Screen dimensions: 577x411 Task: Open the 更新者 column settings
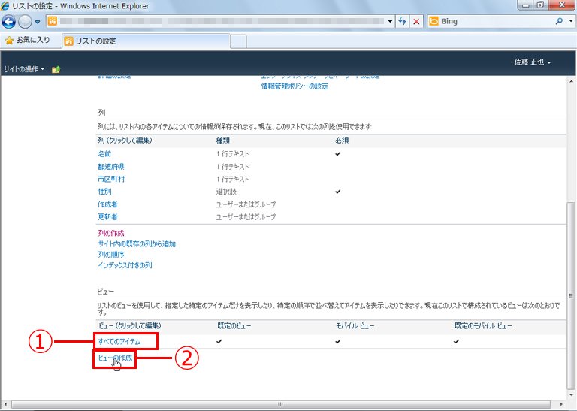108,216
